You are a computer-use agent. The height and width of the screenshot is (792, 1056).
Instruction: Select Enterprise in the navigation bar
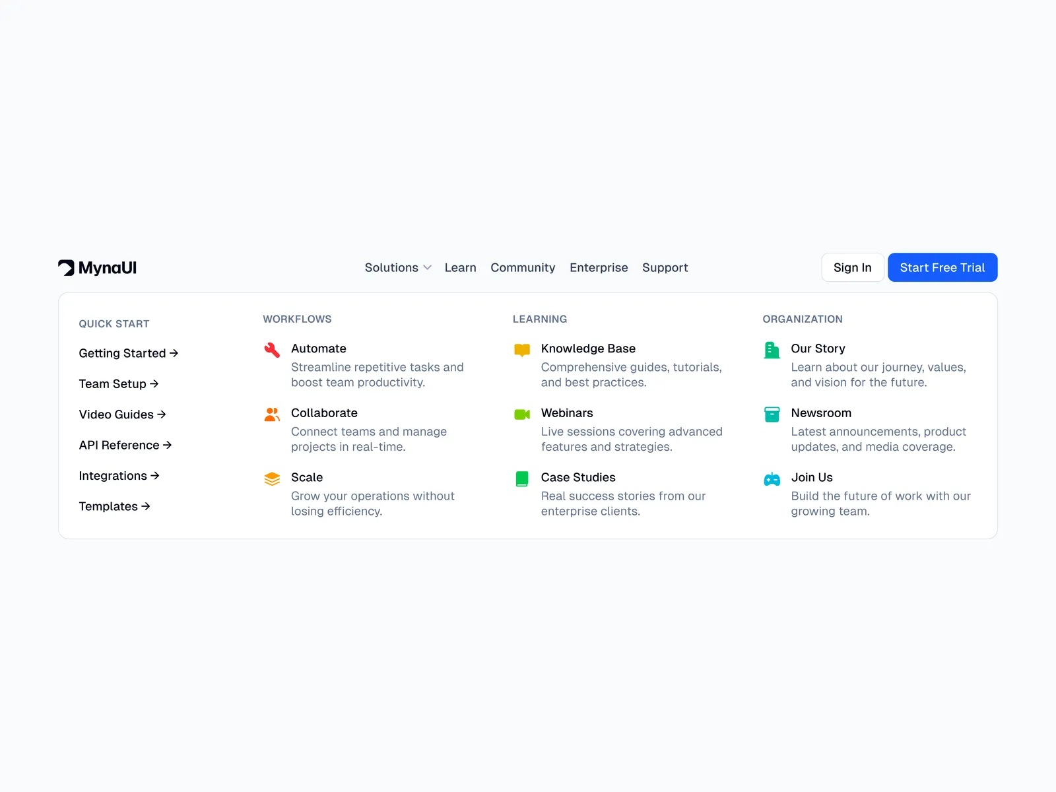599,267
